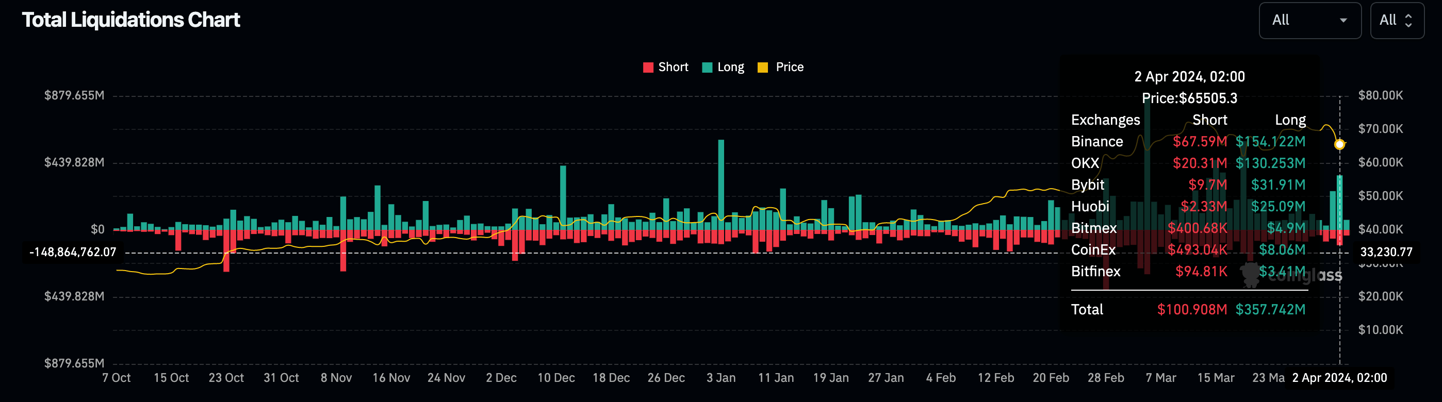Click the up-down arrows in the right All box
Viewport: 1442px width, 402px height.
[1408, 21]
